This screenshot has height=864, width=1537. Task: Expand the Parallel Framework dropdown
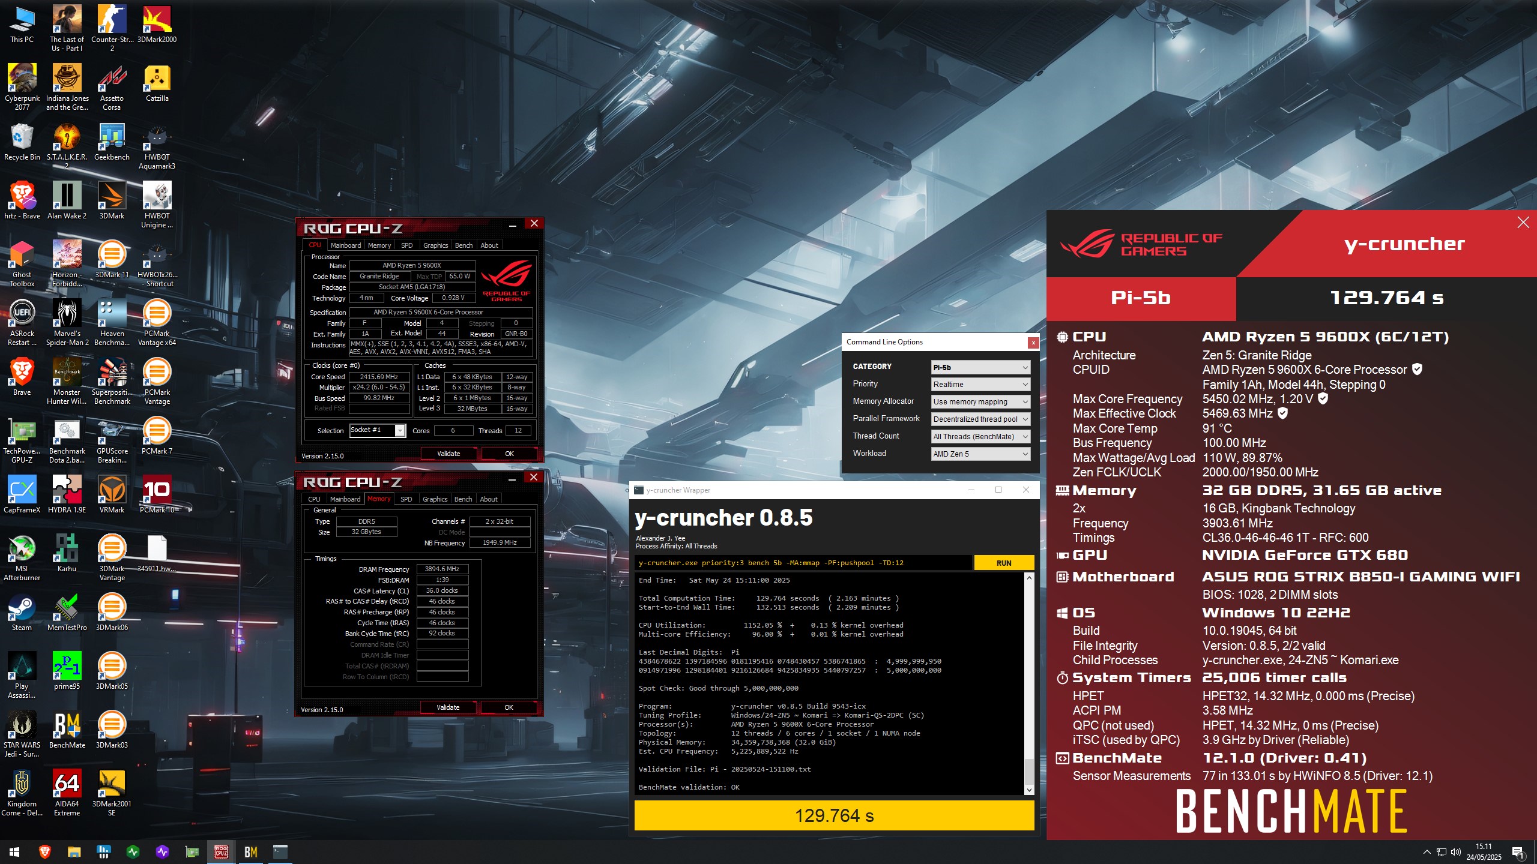click(980, 419)
